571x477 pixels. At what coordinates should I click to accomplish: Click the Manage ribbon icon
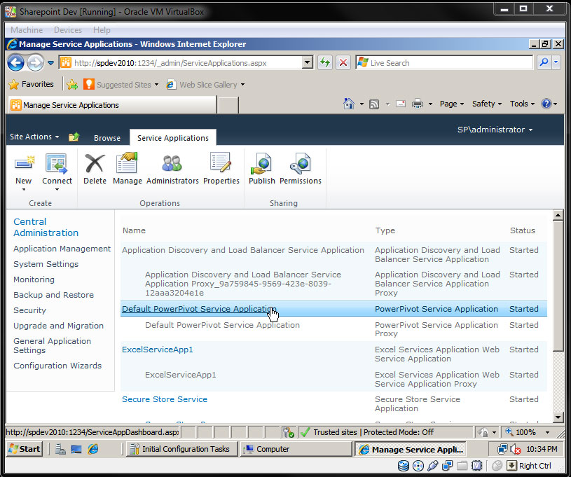point(127,163)
